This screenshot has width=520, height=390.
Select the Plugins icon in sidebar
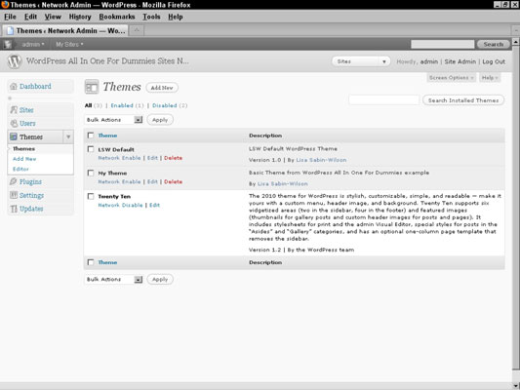coord(14,181)
